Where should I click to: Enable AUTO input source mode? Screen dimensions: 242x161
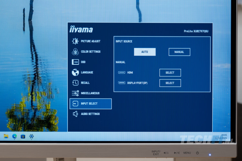click(145, 52)
